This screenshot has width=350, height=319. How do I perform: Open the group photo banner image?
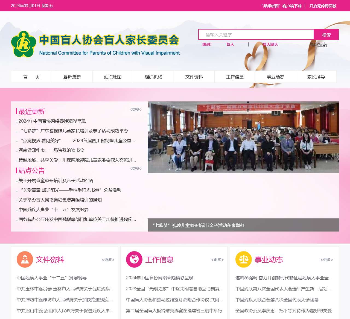pyautogui.click(x=243, y=137)
